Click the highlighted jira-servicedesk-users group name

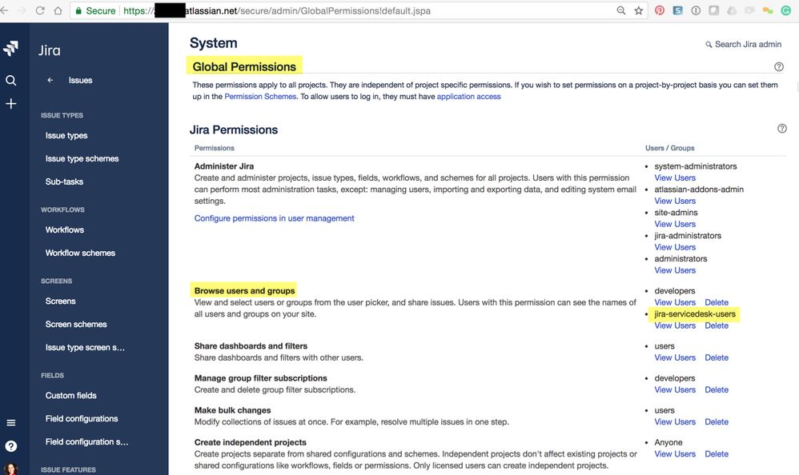(x=695, y=313)
